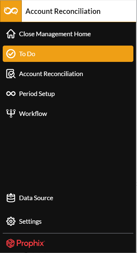This screenshot has width=137, height=253.
Task: Click the document-magnifier Account Reconciliation icon
Action: [11, 74]
